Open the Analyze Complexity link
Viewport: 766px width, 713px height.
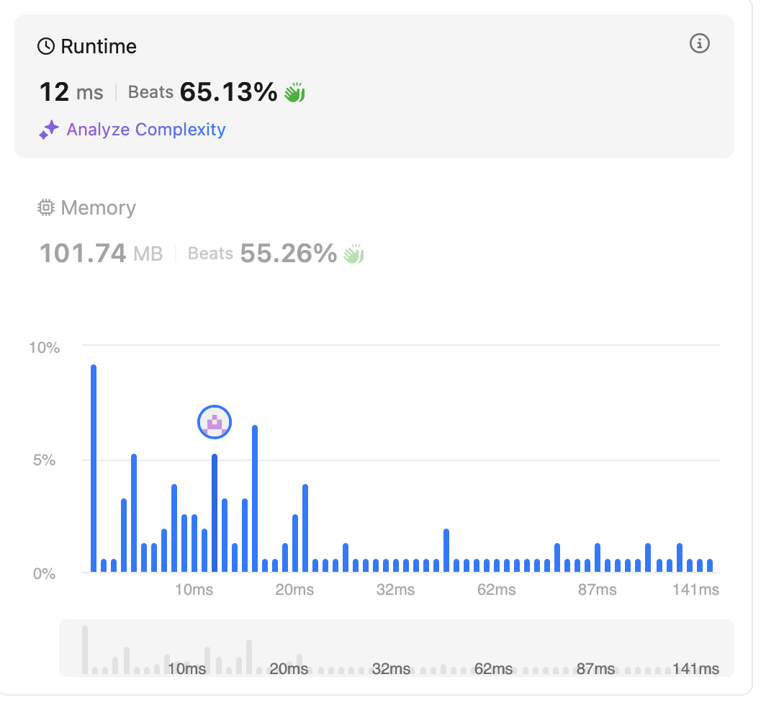(x=145, y=130)
